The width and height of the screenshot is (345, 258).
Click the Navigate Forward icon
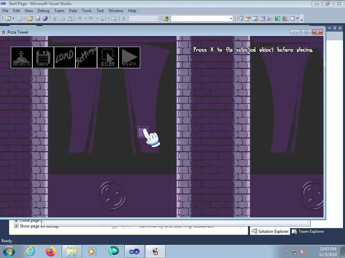pyautogui.click(x=114, y=19)
